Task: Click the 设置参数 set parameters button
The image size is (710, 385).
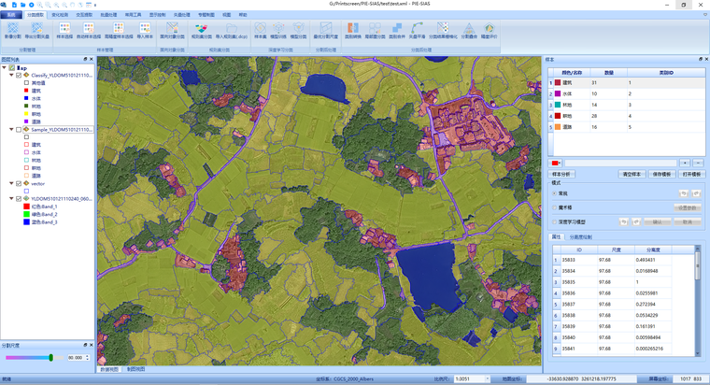Action: tap(688, 207)
